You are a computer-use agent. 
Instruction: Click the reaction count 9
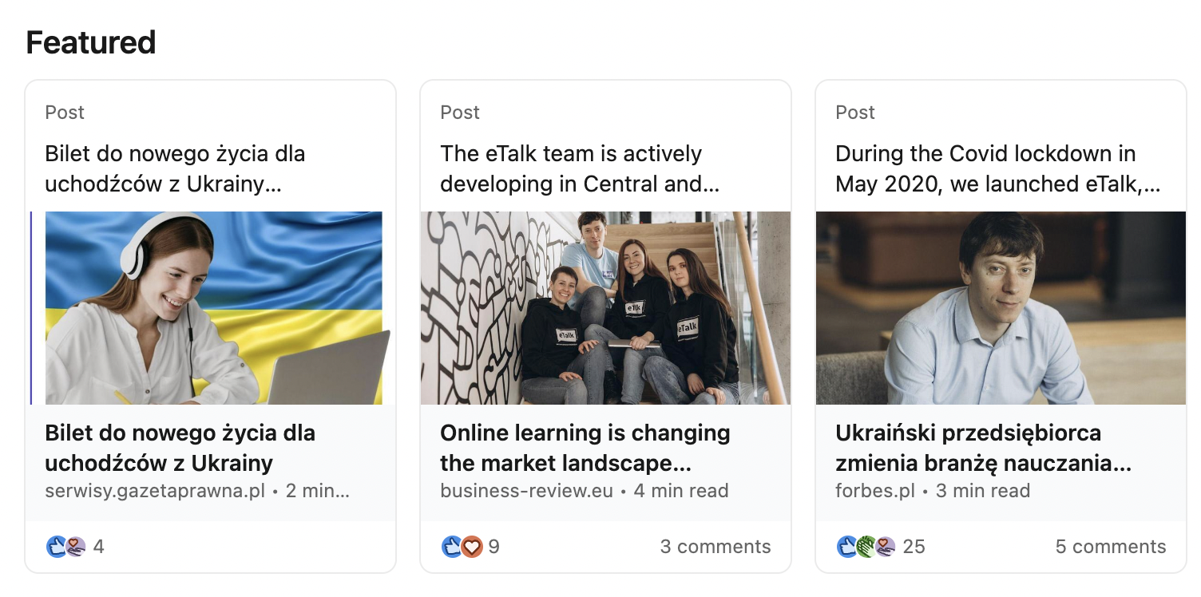pyautogui.click(x=493, y=547)
